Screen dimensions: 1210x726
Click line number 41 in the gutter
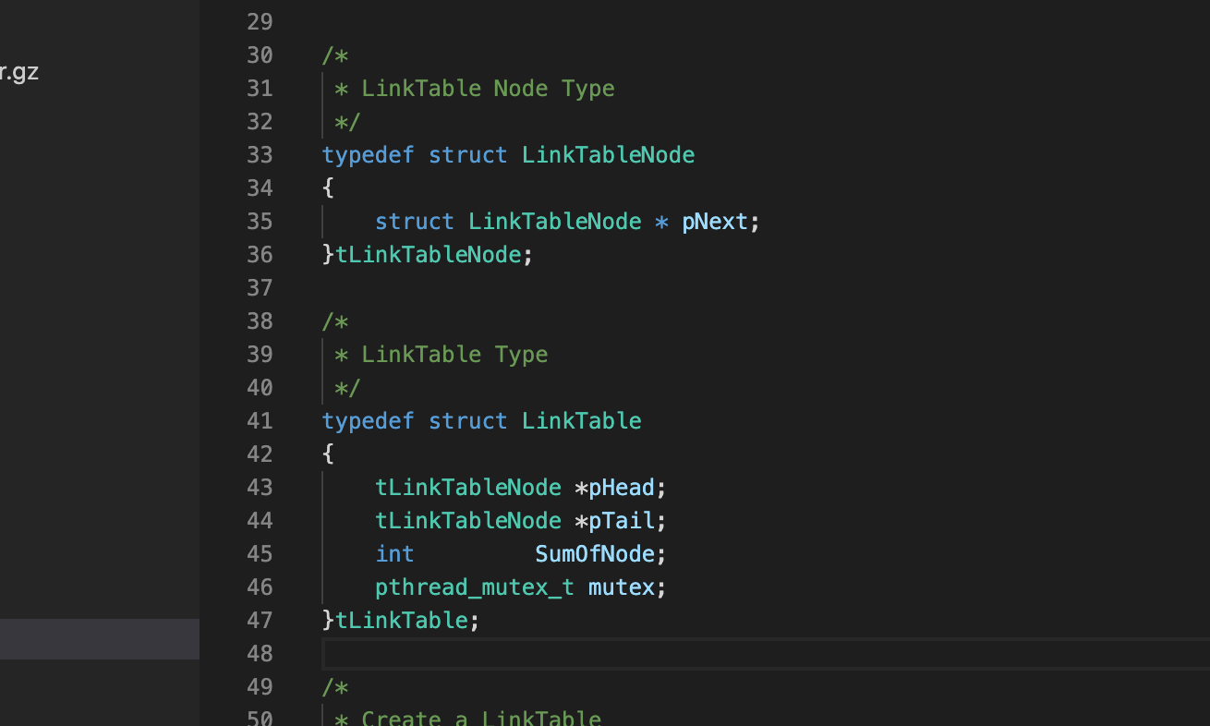(260, 421)
